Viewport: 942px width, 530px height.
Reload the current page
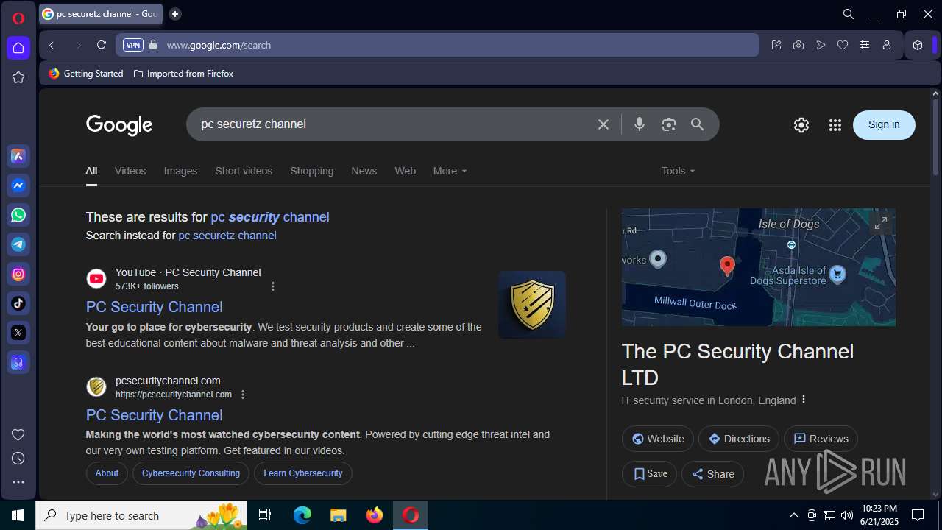click(102, 45)
